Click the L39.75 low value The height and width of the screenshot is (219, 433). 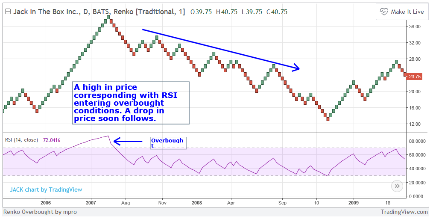(x=252, y=12)
